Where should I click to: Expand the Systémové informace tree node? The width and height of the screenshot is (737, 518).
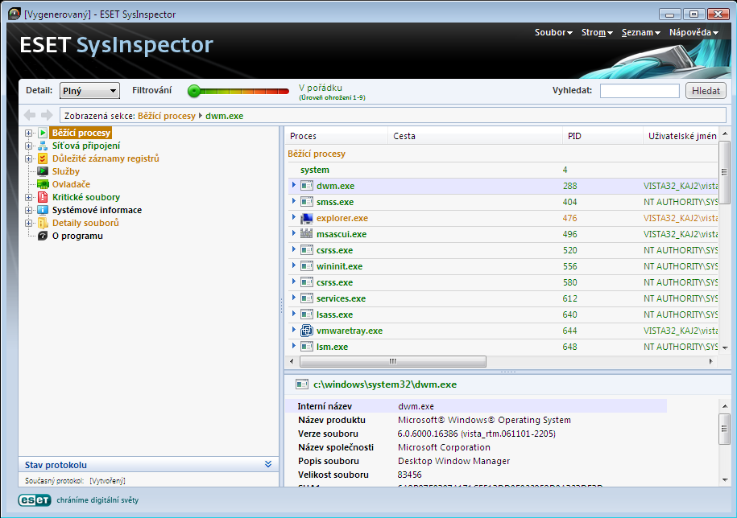[29, 210]
